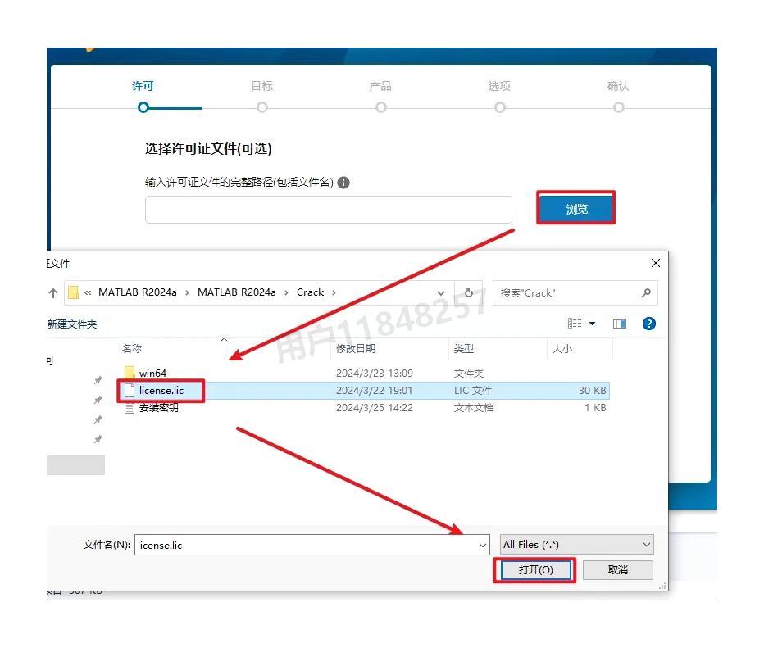
Task: Expand the chevron after Crack breadcrumb
Action: [x=334, y=292]
